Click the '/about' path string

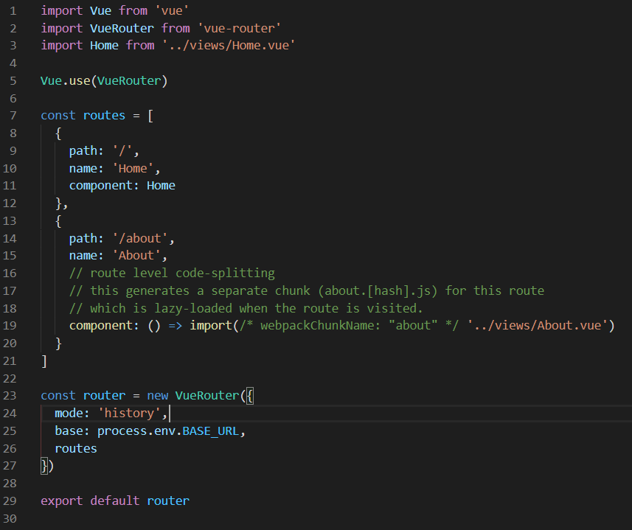[x=140, y=238]
